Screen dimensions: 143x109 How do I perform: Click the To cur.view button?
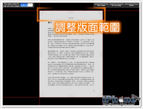[116, 5]
